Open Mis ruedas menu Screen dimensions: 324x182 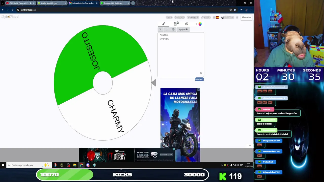pyautogui.click(x=246, y=17)
